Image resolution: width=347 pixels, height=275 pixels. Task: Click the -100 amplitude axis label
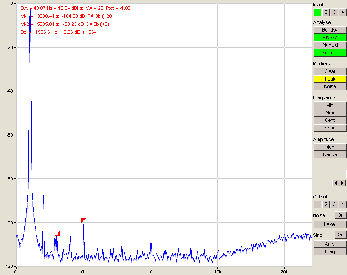click(x=8, y=222)
